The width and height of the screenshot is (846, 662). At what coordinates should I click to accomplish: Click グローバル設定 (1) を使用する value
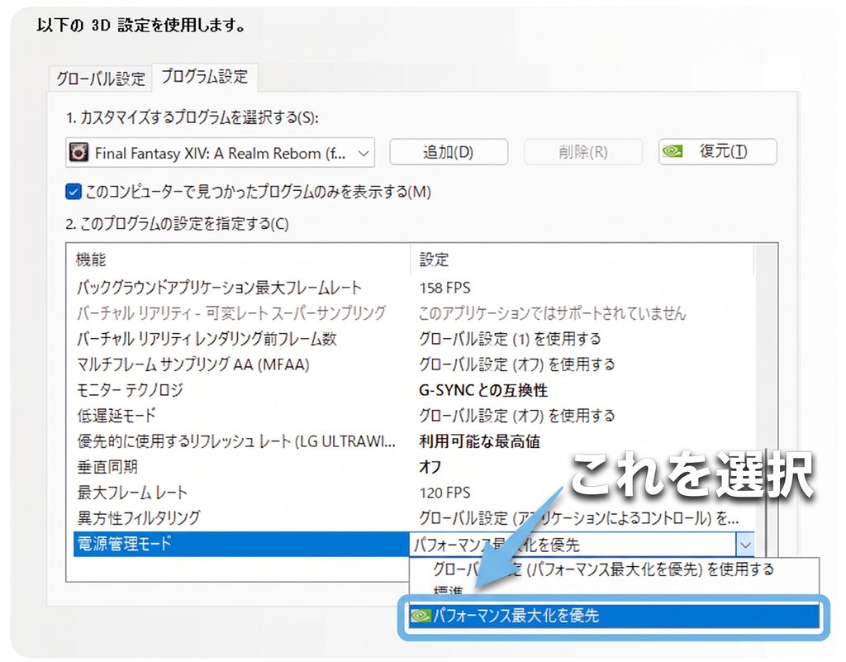pos(510,339)
